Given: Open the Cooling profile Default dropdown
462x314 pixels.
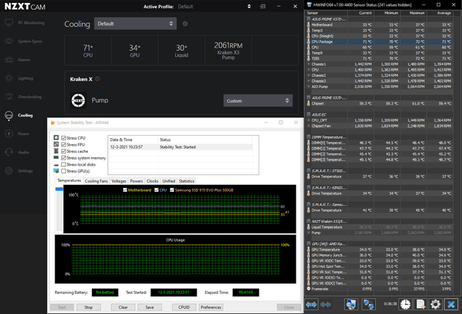Looking at the screenshot, I should coord(136,24).
